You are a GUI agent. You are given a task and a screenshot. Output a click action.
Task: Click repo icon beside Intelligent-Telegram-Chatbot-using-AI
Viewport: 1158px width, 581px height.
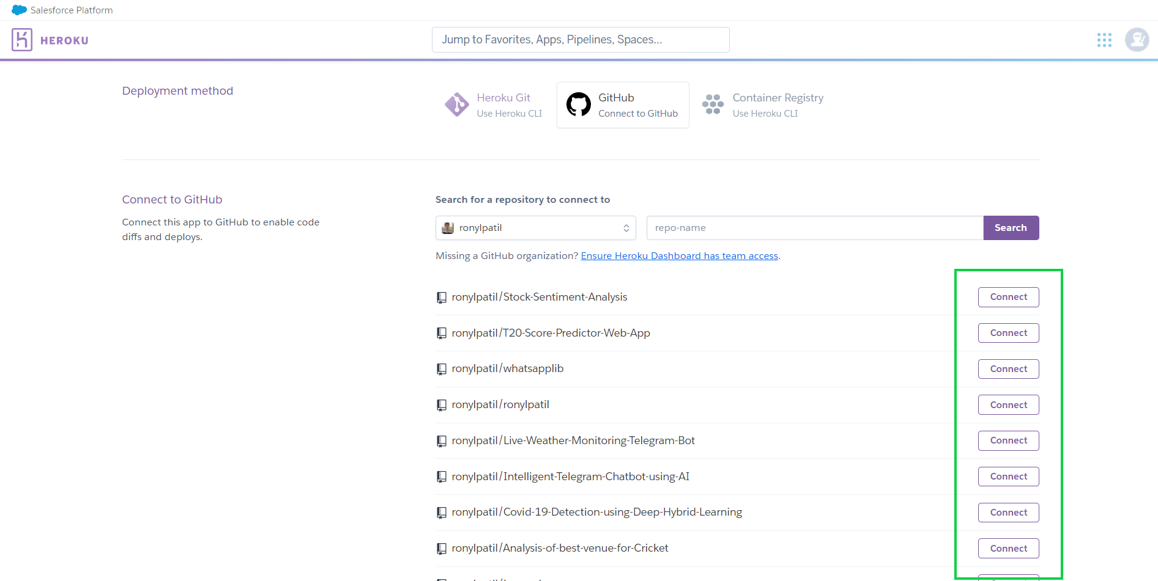coord(442,477)
